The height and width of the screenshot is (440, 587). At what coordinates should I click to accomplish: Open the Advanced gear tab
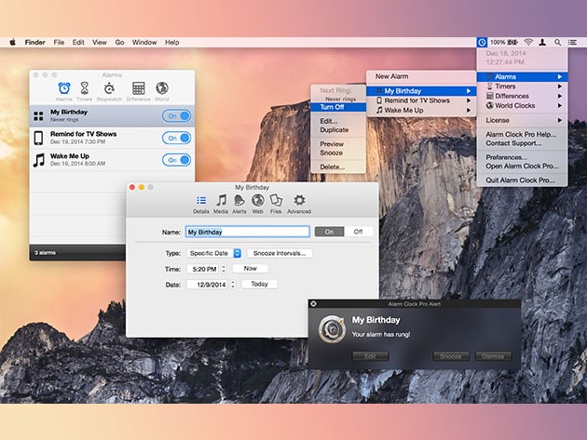299,204
